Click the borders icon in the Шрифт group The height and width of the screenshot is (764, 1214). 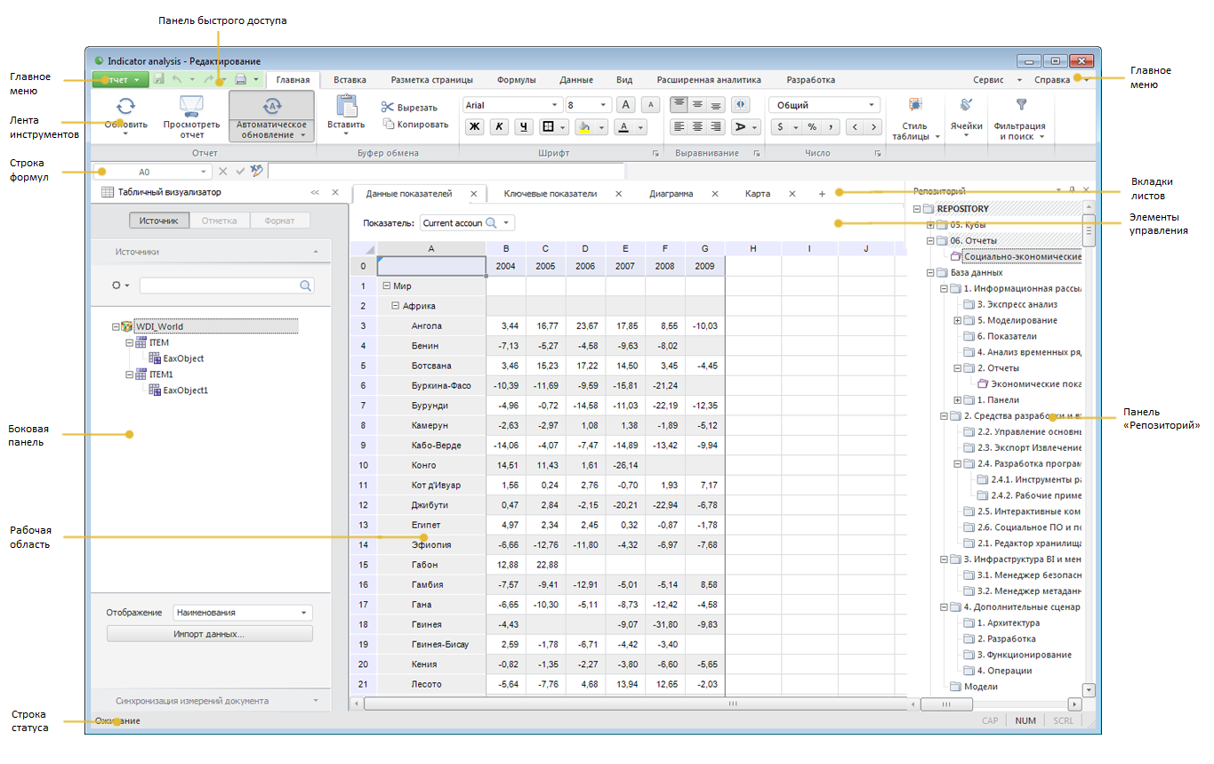[x=549, y=126]
